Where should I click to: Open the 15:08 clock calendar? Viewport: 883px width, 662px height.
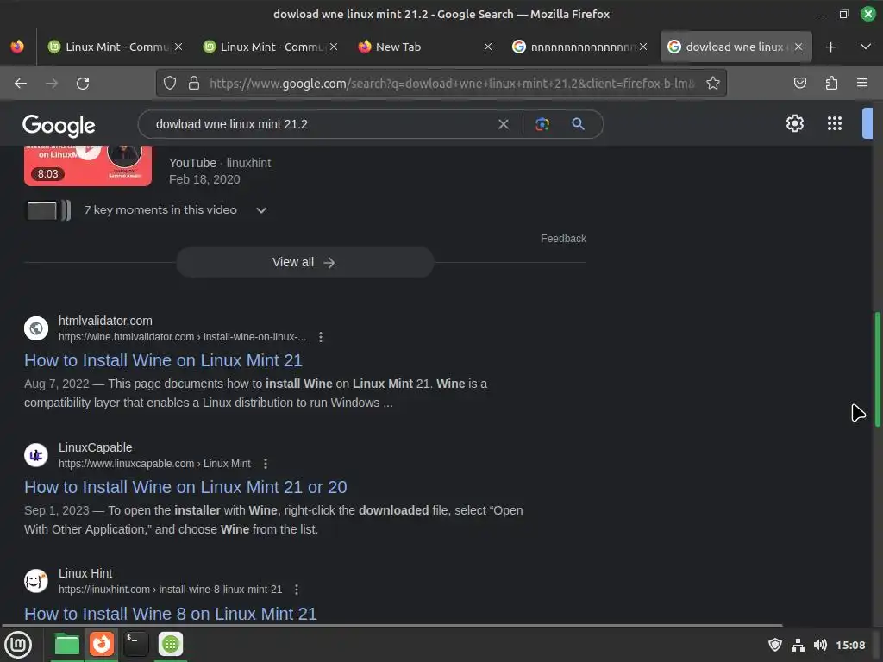[x=850, y=645]
